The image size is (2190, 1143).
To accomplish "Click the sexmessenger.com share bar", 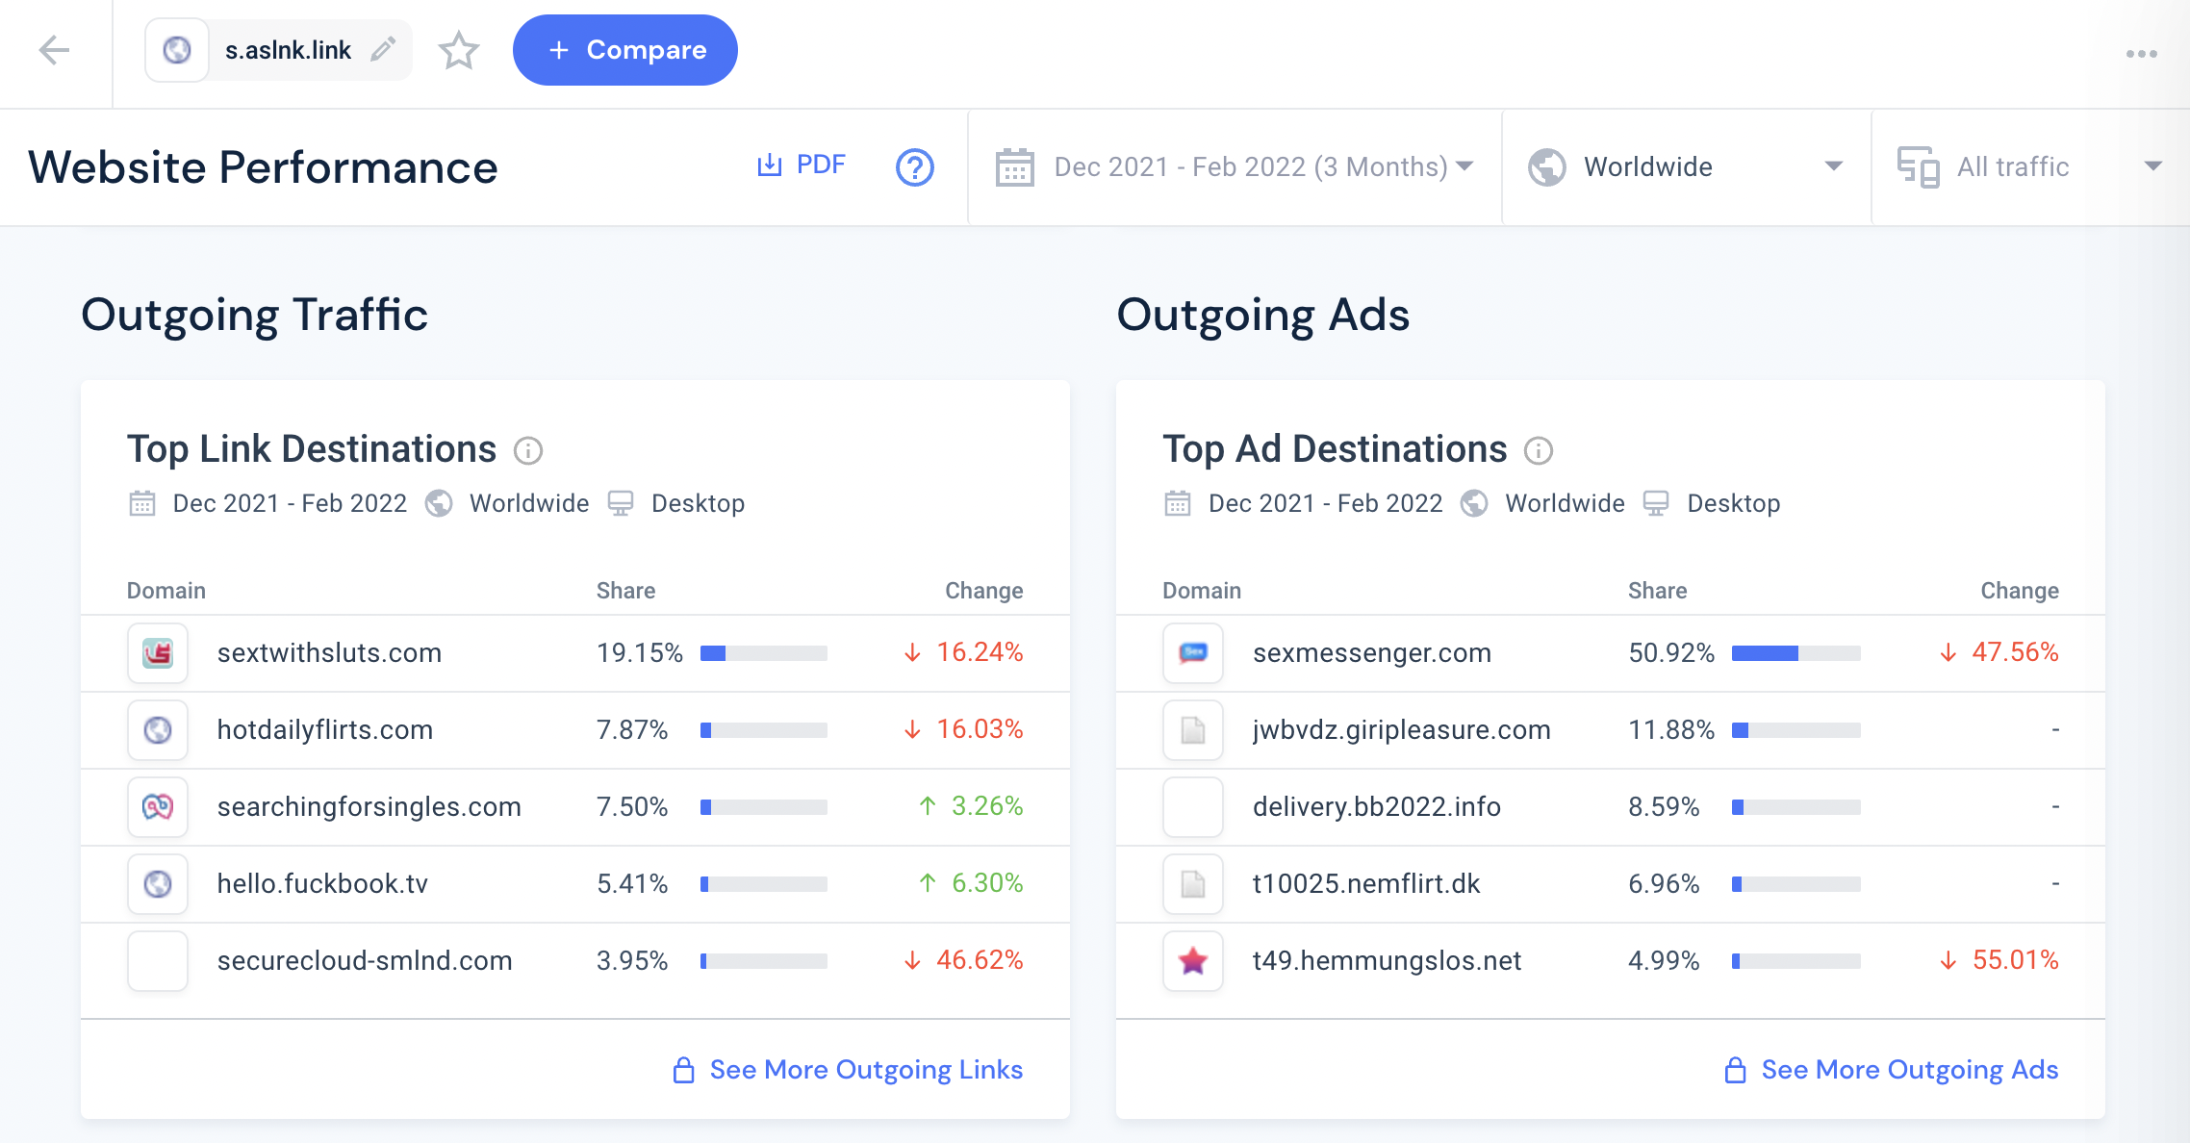I will 1795,653.
